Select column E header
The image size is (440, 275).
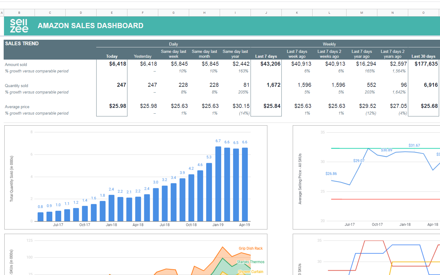pyautogui.click(x=112, y=13)
